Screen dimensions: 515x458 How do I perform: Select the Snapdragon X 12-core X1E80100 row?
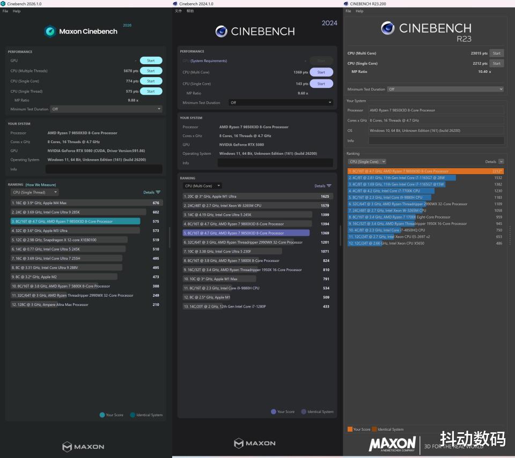point(87,240)
